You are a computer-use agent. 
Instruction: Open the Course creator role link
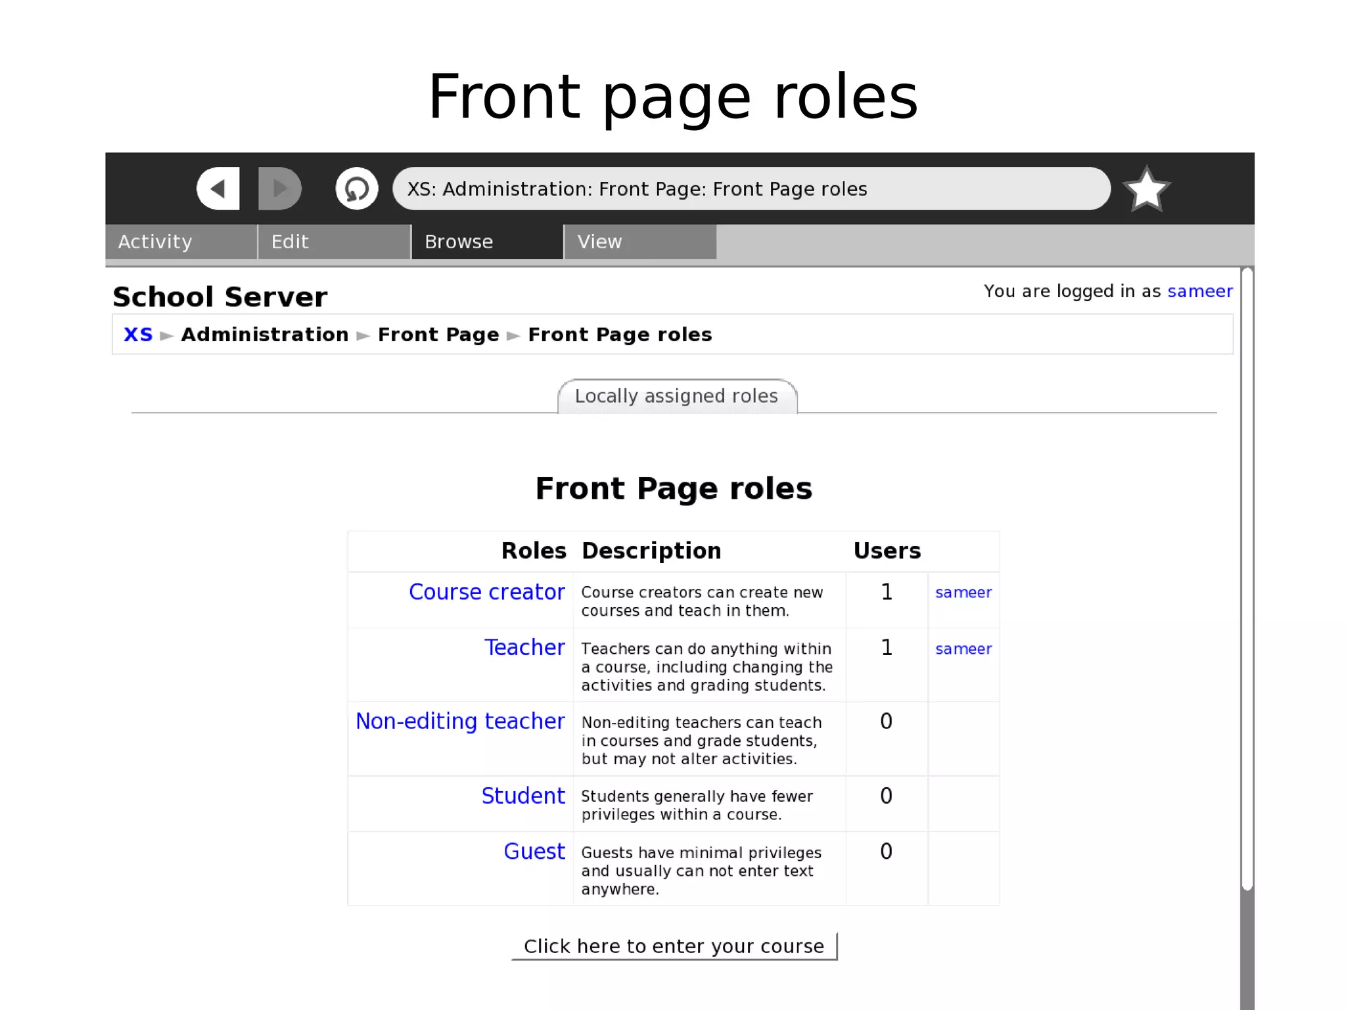(487, 592)
